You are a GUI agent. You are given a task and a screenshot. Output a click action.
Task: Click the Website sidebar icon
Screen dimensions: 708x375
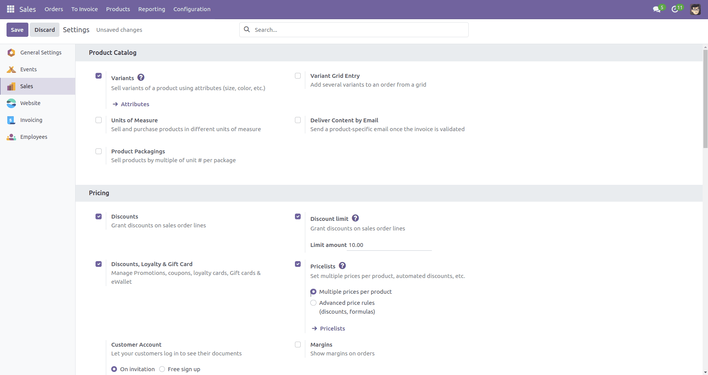[x=12, y=103]
